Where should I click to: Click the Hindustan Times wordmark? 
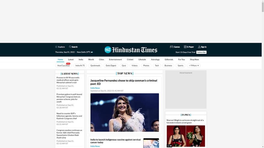coord(135,50)
